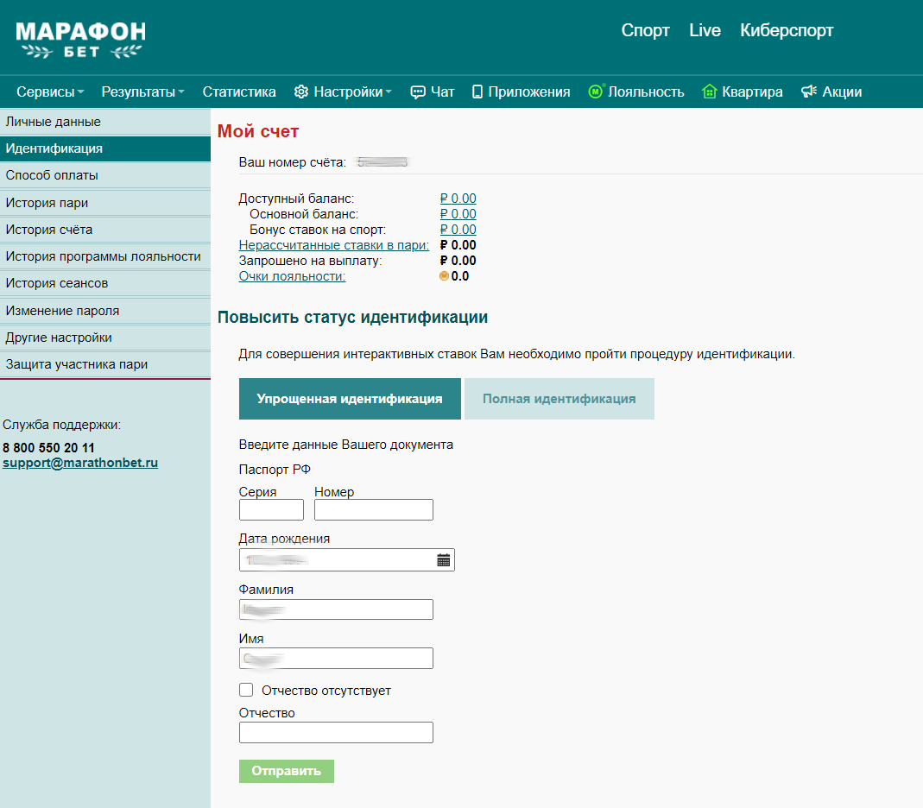Open the Live section
923x808 pixels.
[x=705, y=30]
